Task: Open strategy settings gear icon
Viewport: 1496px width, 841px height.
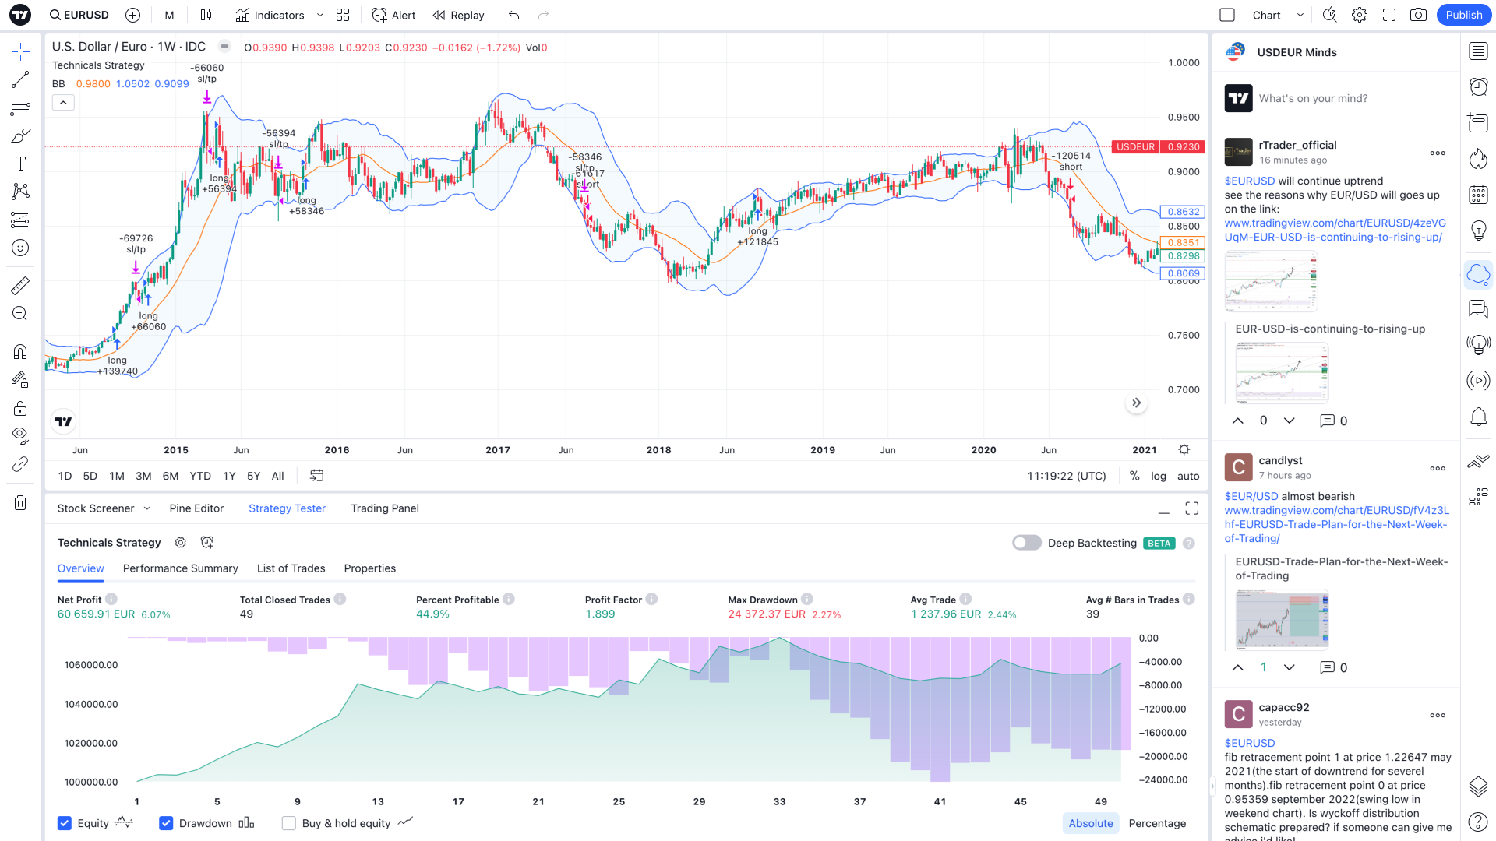Action: click(x=180, y=543)
